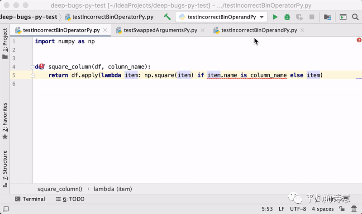Screen dimensions: 362x214
Task: Open the Terminal tool window
Action: click(x=30, y=199)
